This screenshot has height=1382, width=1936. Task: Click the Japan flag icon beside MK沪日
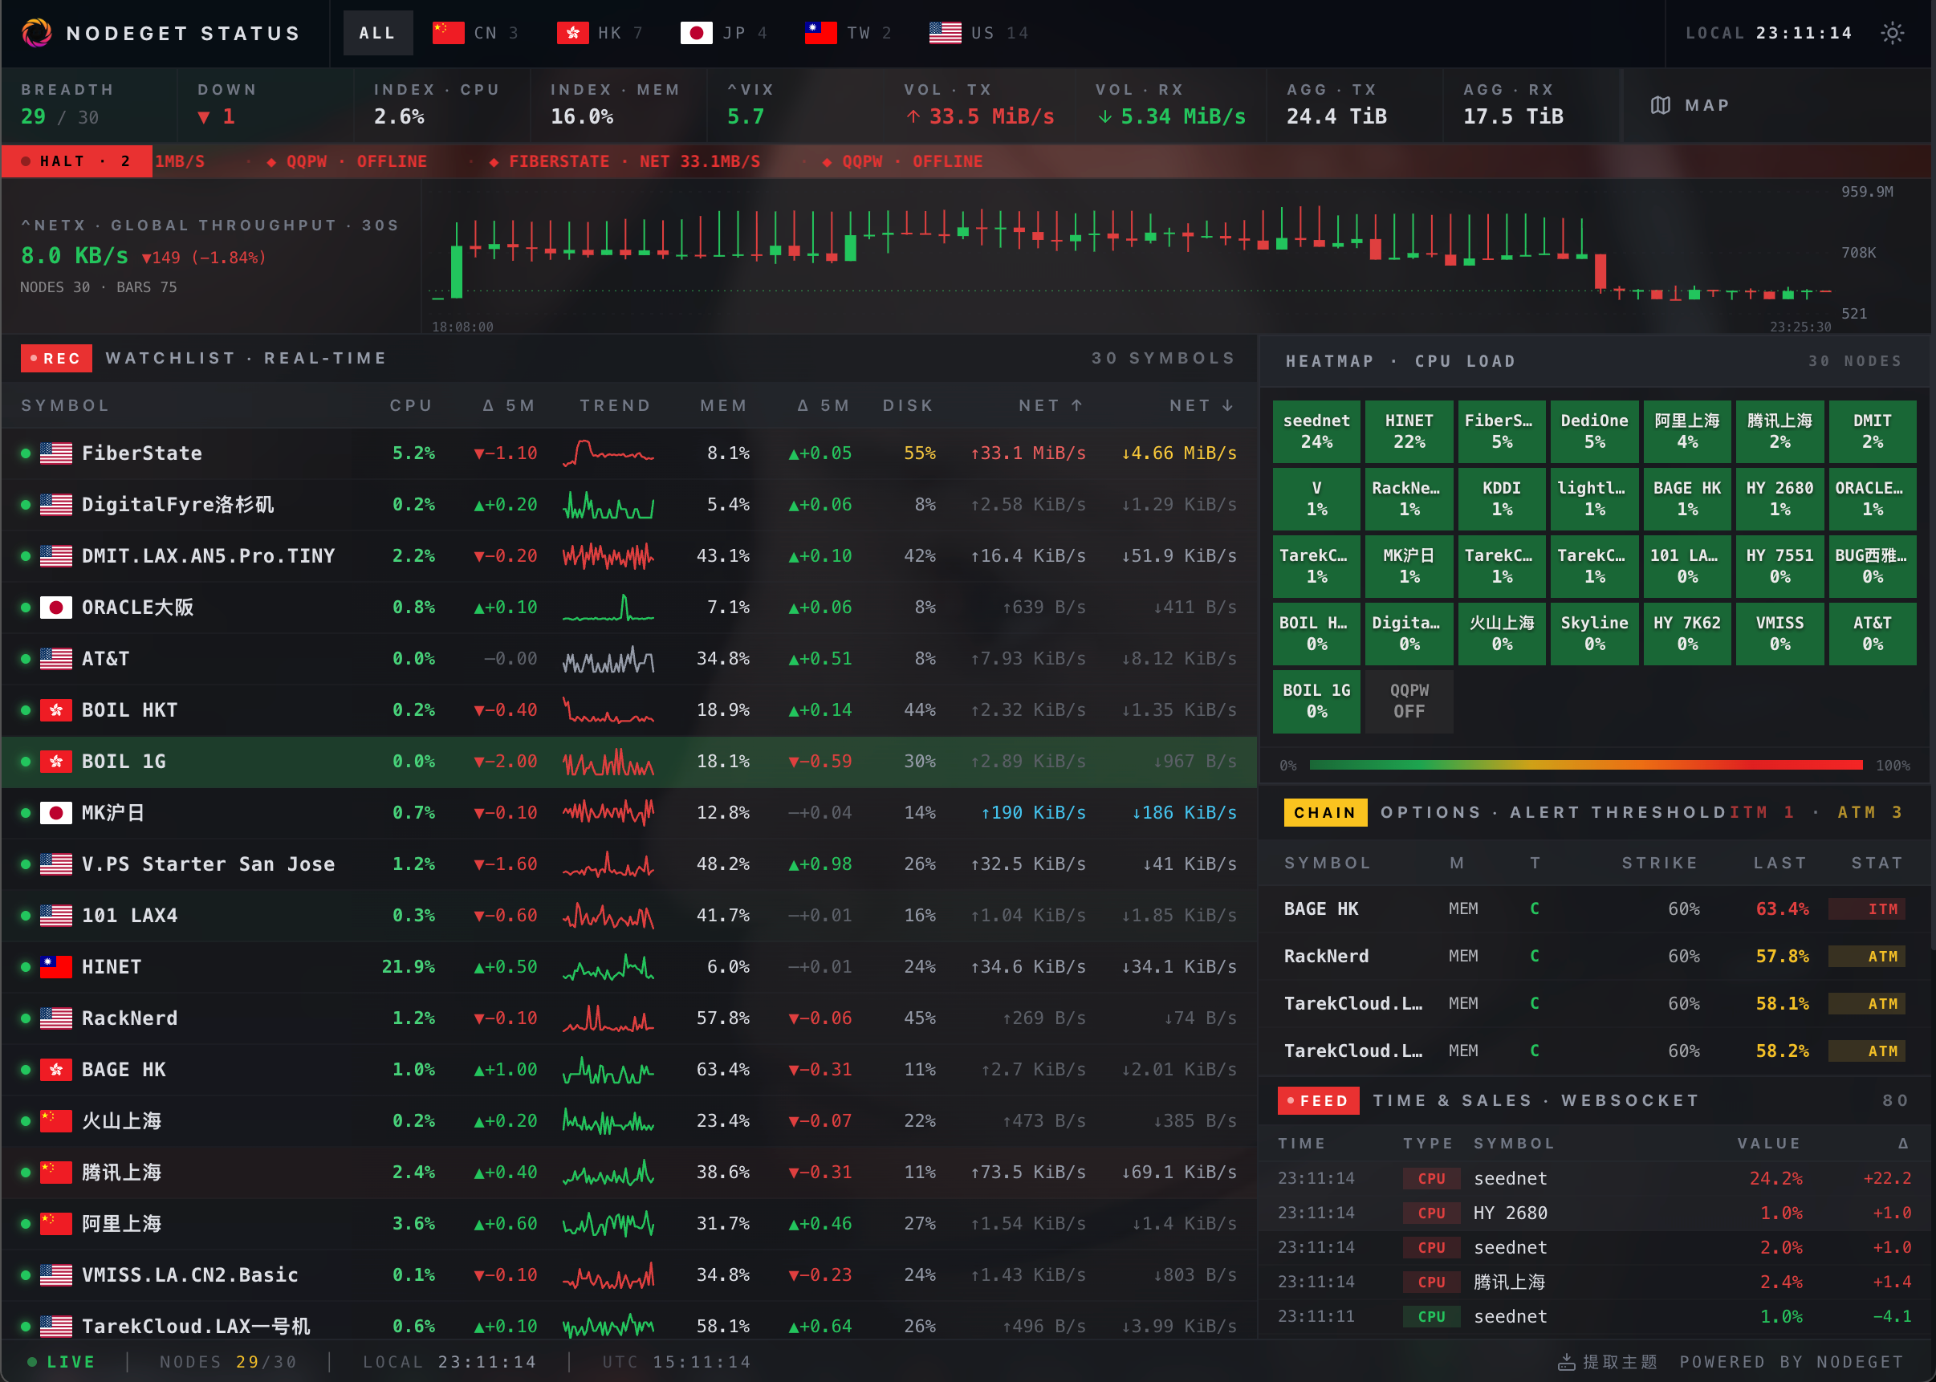pos(56,814)
